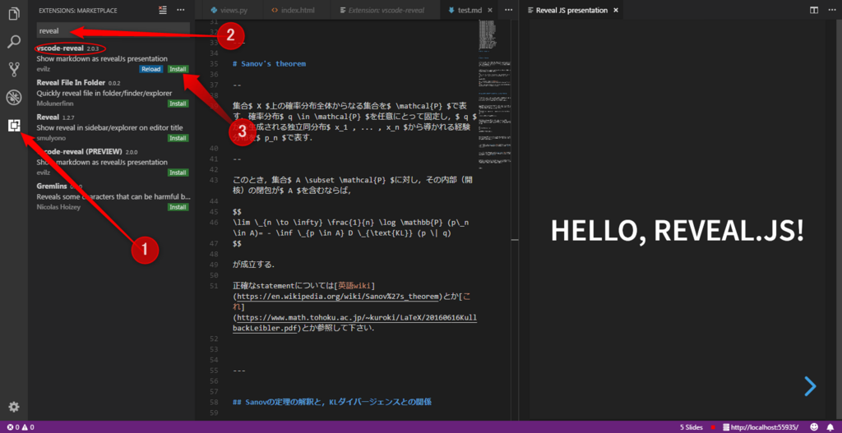This screenshot has width=842, height=433.
Task: Click HELLO, REVEAL.JS! slide title
Action: 678,229
